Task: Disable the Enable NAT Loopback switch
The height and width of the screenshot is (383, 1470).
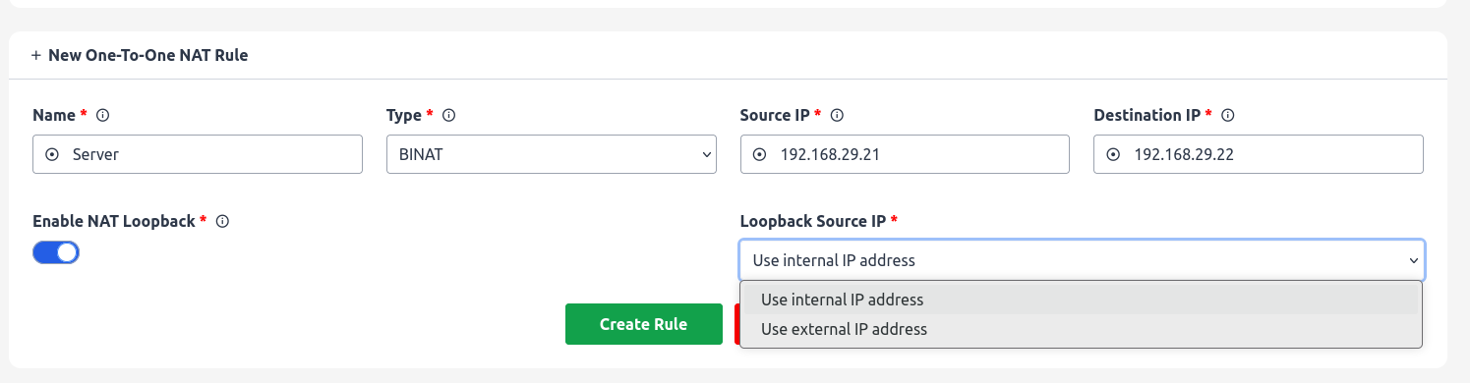Action: click(56, 252)
